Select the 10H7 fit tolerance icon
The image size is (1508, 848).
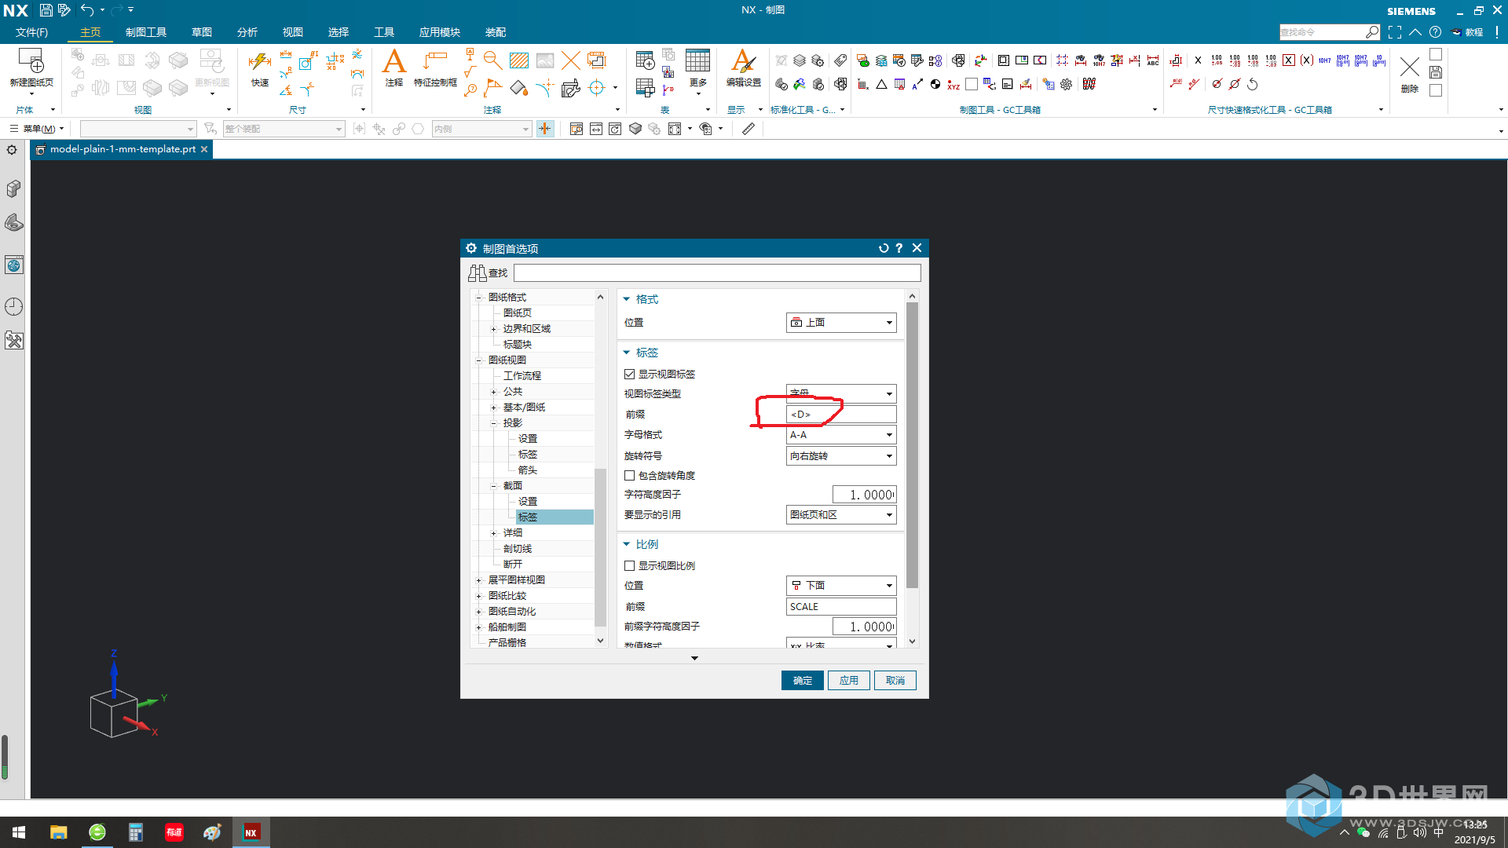pyautogui.click(x=1325, y=60)
